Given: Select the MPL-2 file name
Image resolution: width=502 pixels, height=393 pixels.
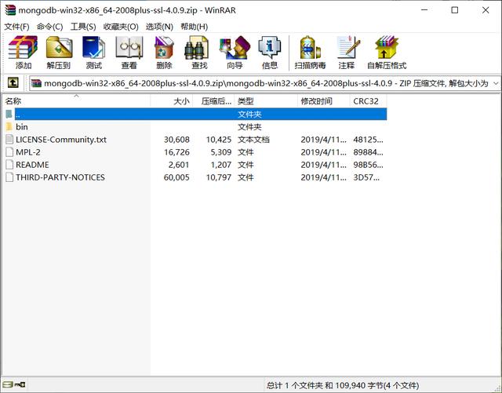Looking at the screenshot, I should [28, 152].
